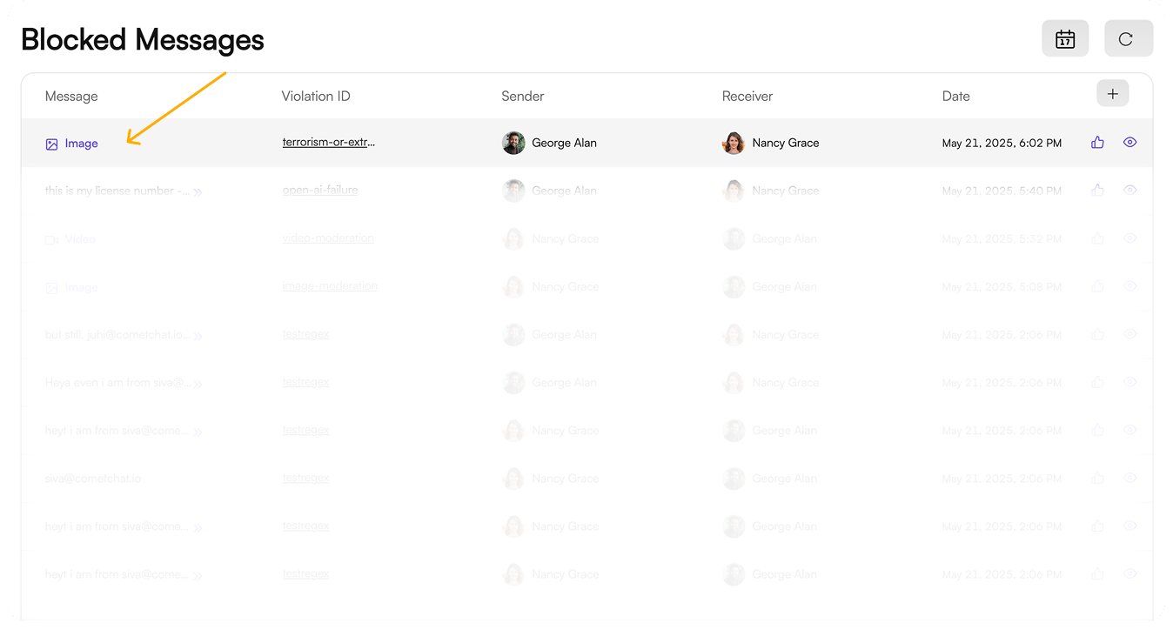View the license number message with eye icon
This screenshot has height=643, width=1173.
(x=1130, y=191)
